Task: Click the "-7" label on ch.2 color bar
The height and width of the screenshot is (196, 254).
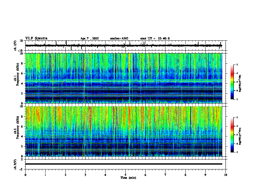Action: (x=237, y=152)
